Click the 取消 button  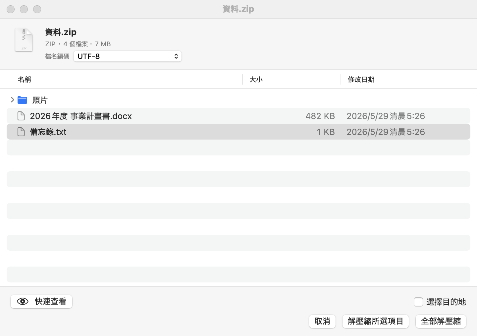pyautogui.click(x=322, y=321)
